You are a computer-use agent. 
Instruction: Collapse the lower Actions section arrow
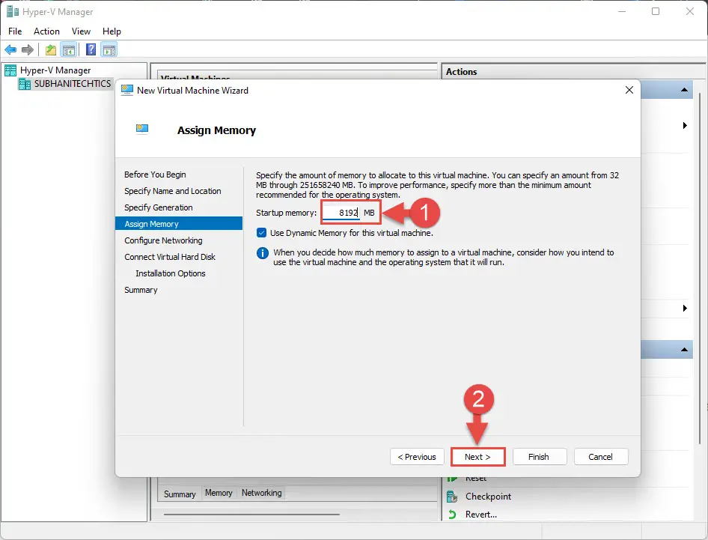[x=684, y=349]
